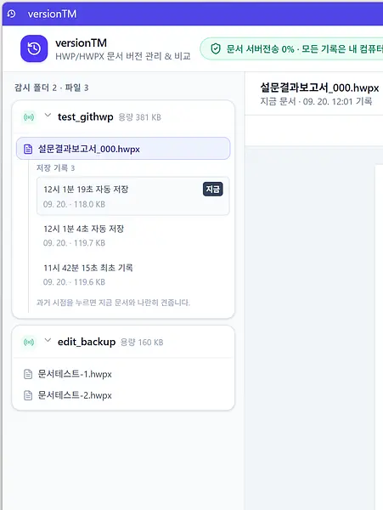Open the 11시 42분 15초 최초 기록 entry

pyautogui.click(x=132, y=275)
